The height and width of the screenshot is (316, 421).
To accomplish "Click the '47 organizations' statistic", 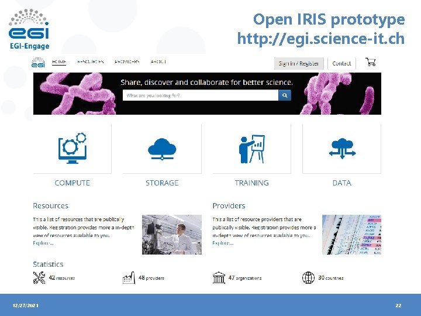I will click(245, 278).
